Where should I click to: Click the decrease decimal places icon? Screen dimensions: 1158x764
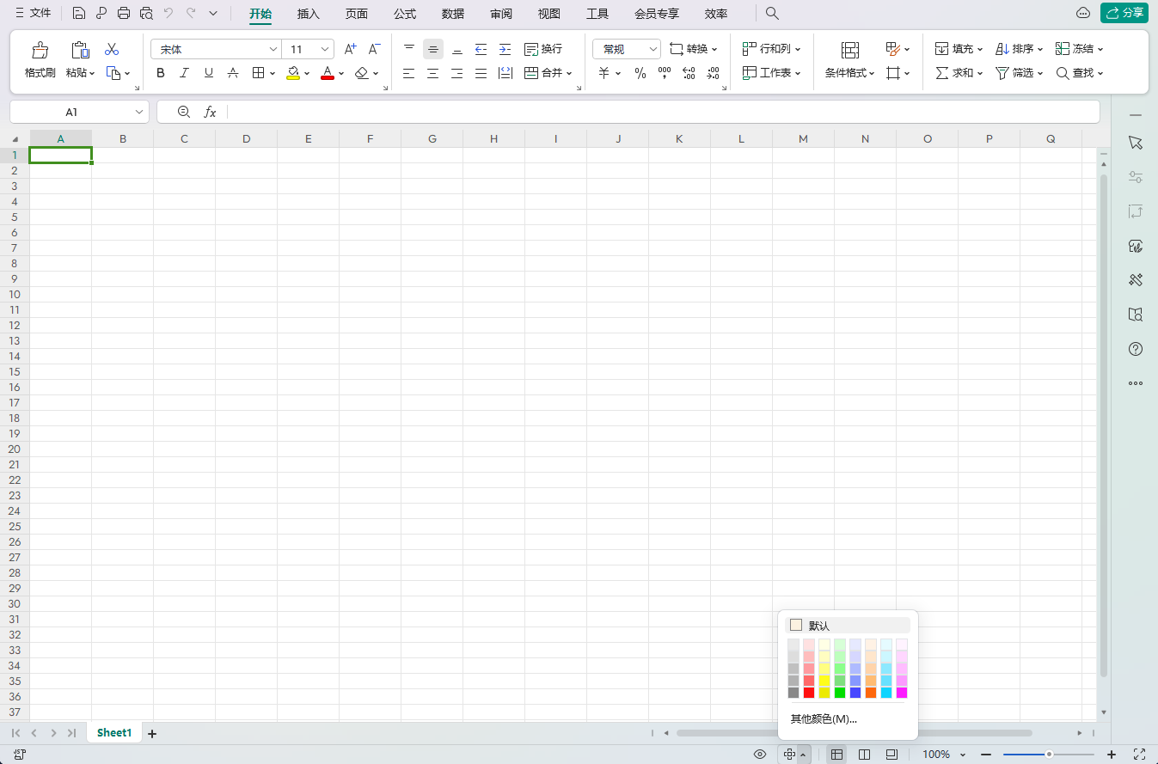coord(713,73)
